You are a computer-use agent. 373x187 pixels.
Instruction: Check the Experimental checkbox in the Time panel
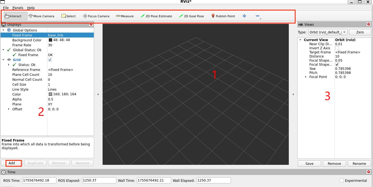coord(342,180)
